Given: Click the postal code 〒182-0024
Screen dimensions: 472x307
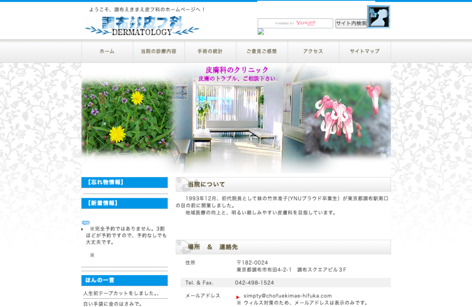Looking at the screenshot, I should coord(252,263).
